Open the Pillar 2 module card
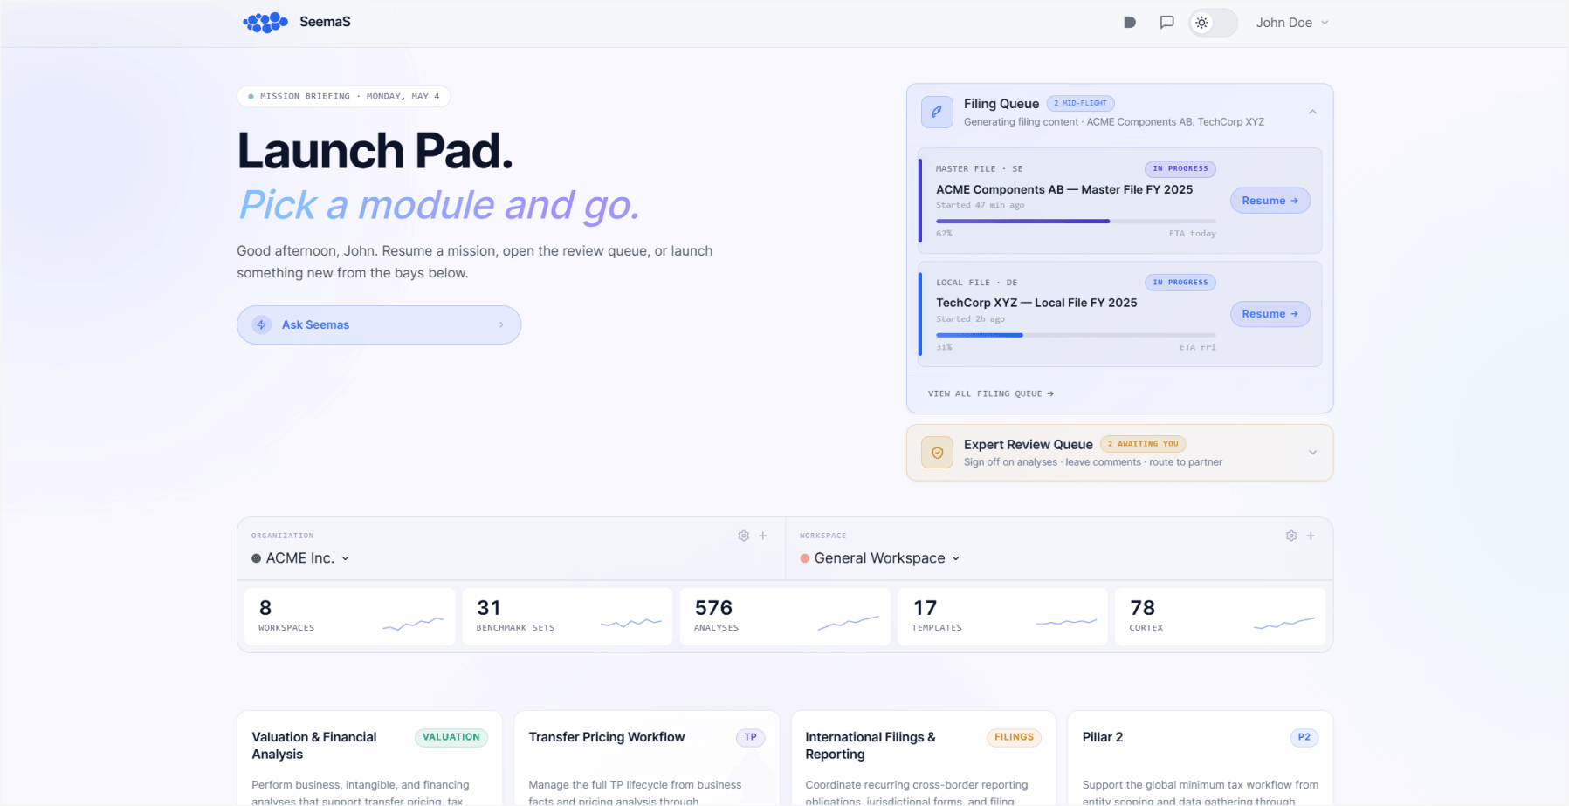The image size is (1569, 806). [x=1200, y=759]
